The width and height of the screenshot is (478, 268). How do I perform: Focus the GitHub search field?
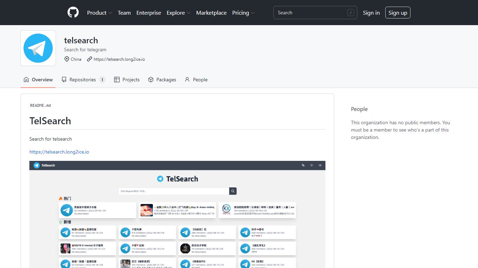point(315,13)
